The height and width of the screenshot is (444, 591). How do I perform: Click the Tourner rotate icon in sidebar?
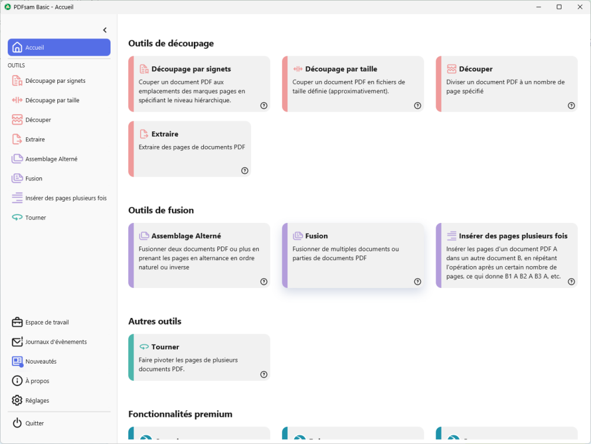pyautogui.click(x=17, y=218)
